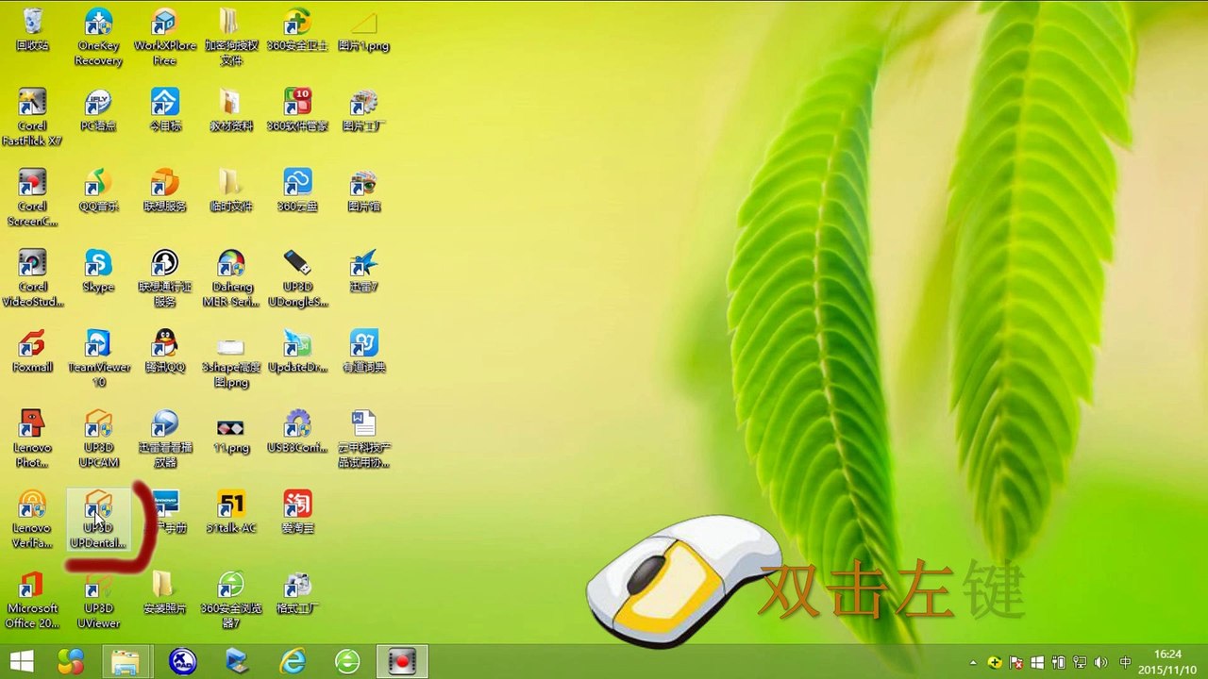Select the 加密狗授权文件 folder
This screenshot has width=1208, height=679.
[x=231, y=37]
